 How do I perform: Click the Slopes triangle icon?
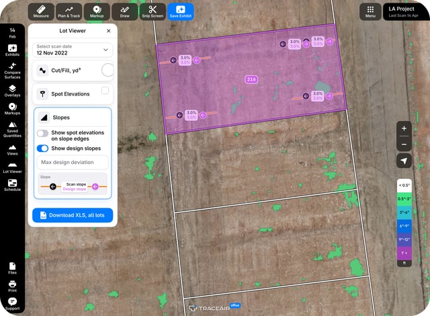click(44, 118)
